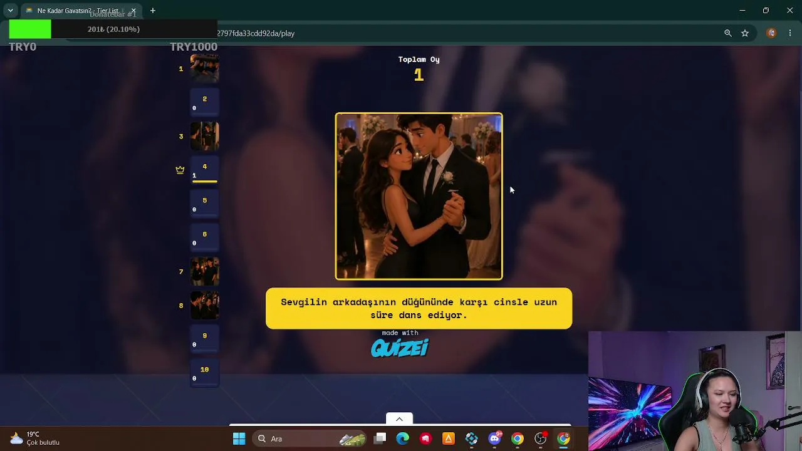Select tier slot number 9

pyautogui.click(x=204, y=340)
